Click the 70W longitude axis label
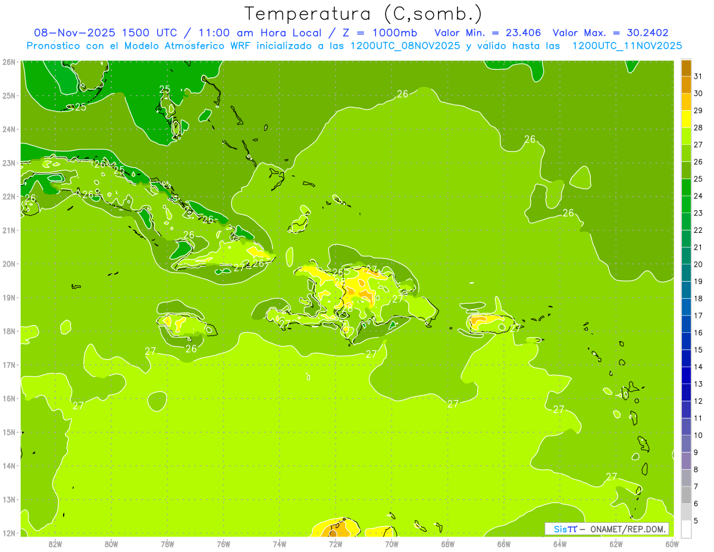 click(x=392, y=544)
